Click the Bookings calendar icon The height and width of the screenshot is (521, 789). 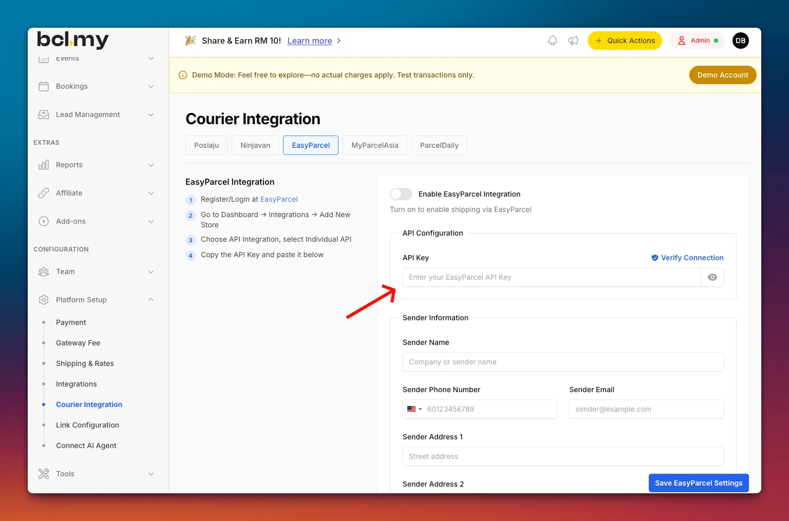[44, 86]
